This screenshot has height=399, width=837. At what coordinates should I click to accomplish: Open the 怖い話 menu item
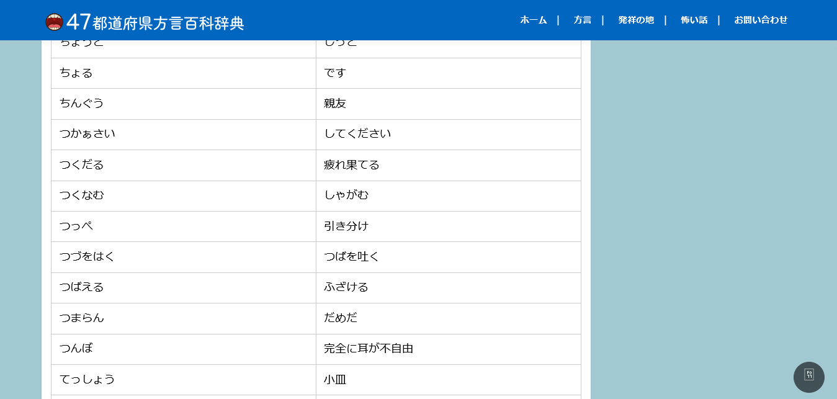[694, 20]
